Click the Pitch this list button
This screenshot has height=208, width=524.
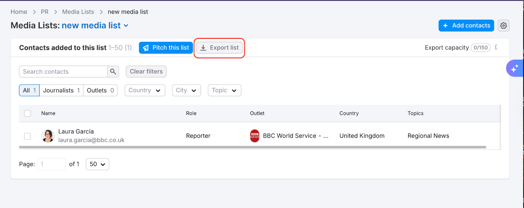click(x=166, y=48)
